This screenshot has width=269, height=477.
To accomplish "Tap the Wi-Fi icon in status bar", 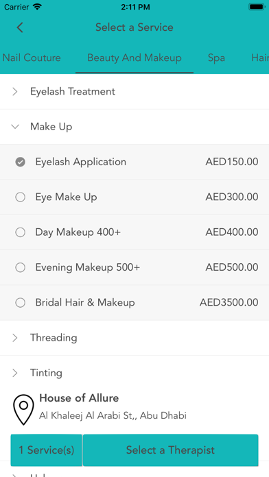I will (x=37, y=7).
